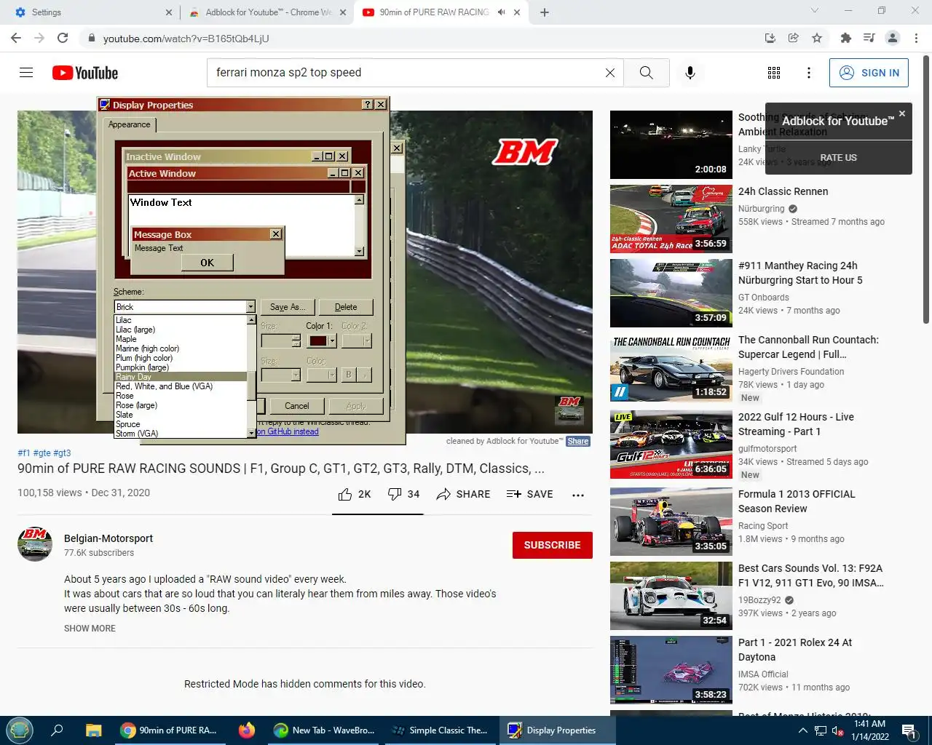Open WaveBrowser New Tab taskbar item

[324, 730]
